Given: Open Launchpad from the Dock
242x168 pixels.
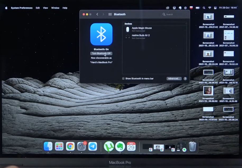Looking at the screenshot, I should click(x=59, y=146).
